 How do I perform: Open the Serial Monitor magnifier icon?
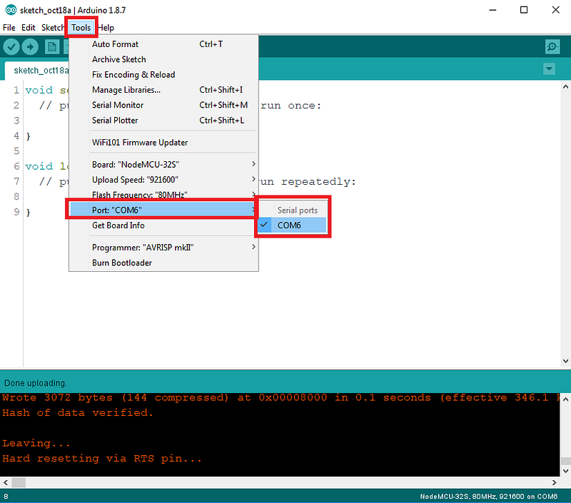click(x=552, y=46)
